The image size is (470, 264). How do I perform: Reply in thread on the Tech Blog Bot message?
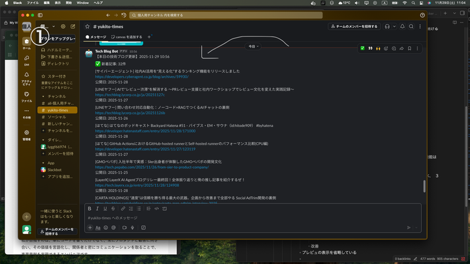(394, 48)
